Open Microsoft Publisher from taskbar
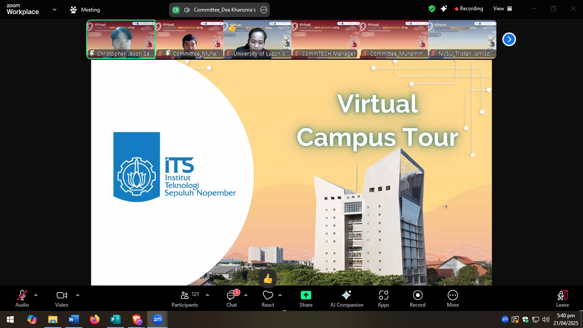Image resolution: width=583 pixels, height=328 pixels. point(115,319)
